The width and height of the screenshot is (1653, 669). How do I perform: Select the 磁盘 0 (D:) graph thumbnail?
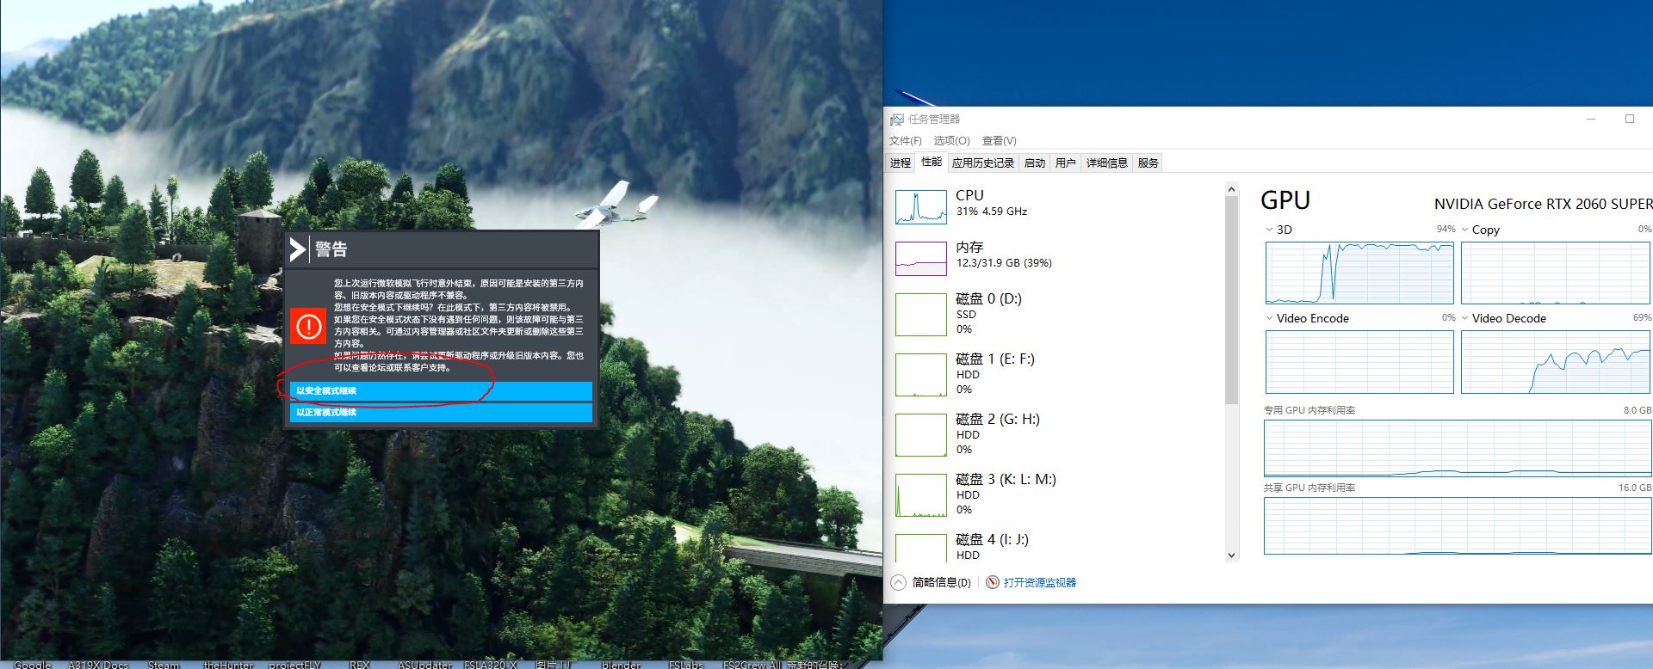click(921, 315)
